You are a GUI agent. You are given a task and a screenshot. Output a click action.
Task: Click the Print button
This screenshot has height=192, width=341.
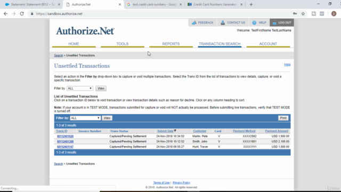coord(283,118)
